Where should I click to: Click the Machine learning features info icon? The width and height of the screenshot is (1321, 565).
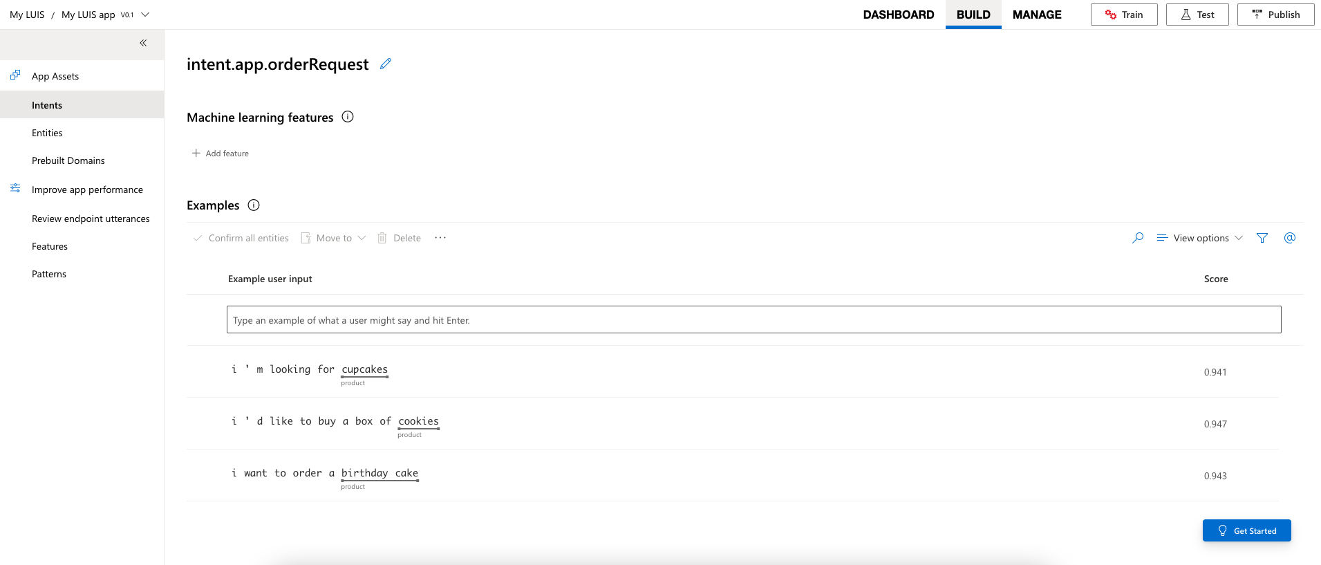348,117
